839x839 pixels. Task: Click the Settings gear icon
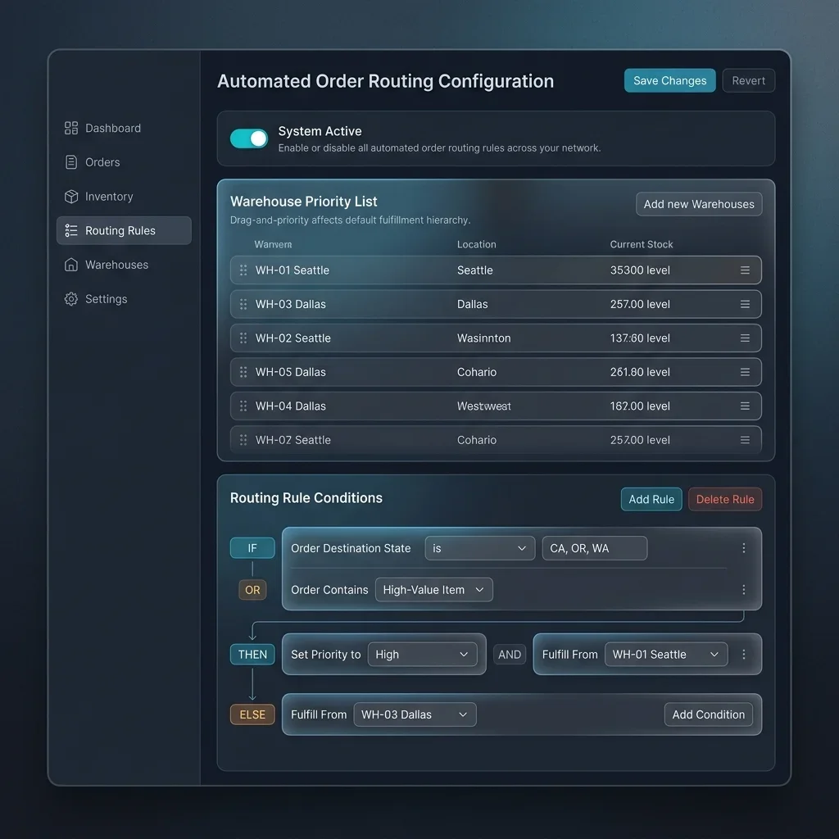(71, 299)
